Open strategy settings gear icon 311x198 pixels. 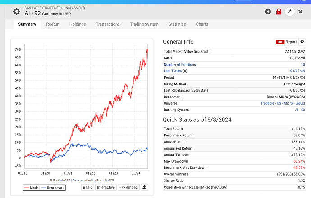[17, 12]
